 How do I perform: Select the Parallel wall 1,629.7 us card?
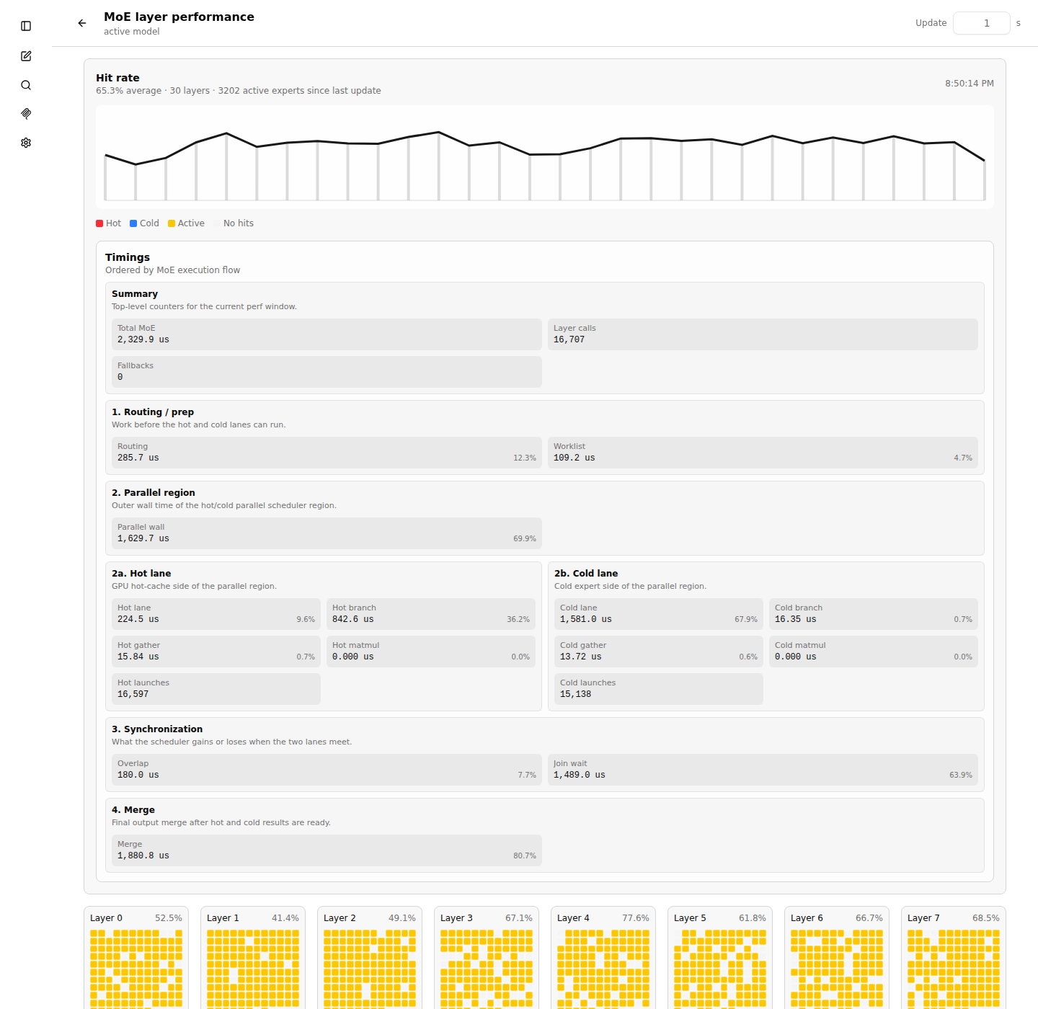[x=327, y=533]
